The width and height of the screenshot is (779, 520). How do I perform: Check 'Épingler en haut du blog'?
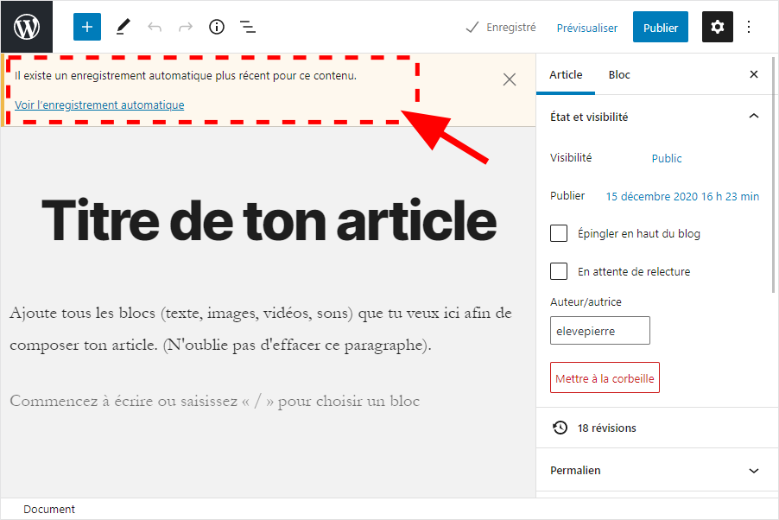click(x=559, y=233)
